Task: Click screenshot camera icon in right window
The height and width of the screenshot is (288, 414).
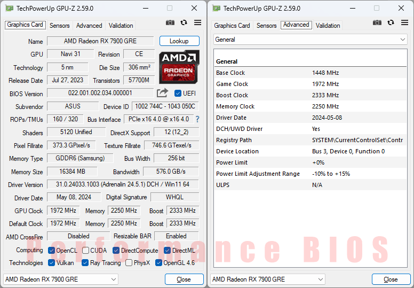Action: point(377,23)
